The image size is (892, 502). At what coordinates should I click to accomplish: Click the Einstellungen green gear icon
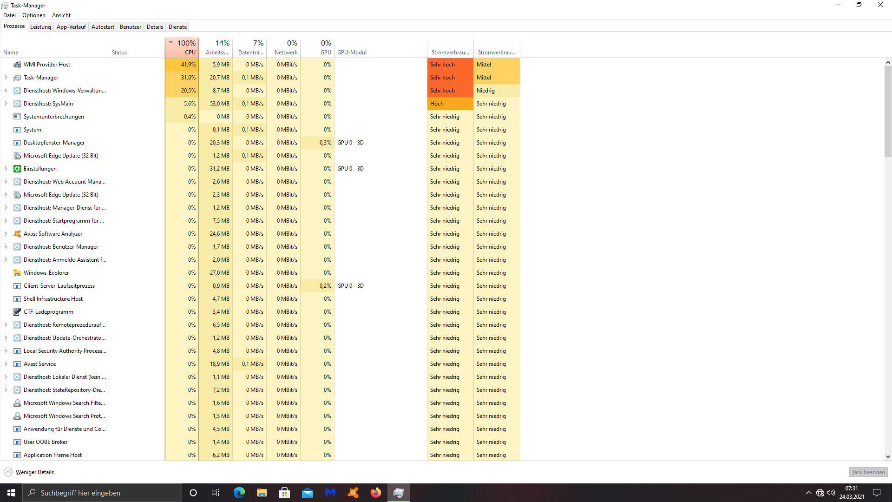(x=17, y=169)
